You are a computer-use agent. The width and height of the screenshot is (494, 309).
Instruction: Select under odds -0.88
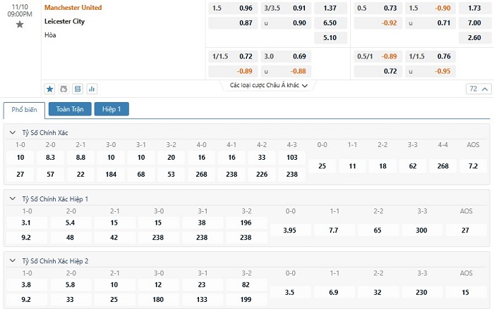(x=286, y=71)
